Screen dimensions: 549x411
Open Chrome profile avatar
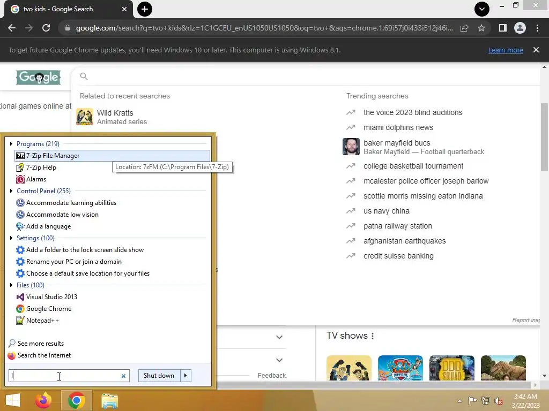[x=520, y=28]
